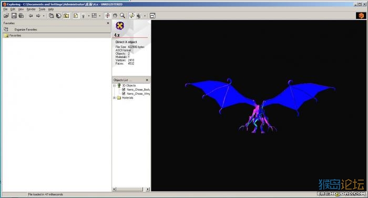Select the Rotate view tool
Image resolution: width=368 pixels, height=198 pixels.
107,16
